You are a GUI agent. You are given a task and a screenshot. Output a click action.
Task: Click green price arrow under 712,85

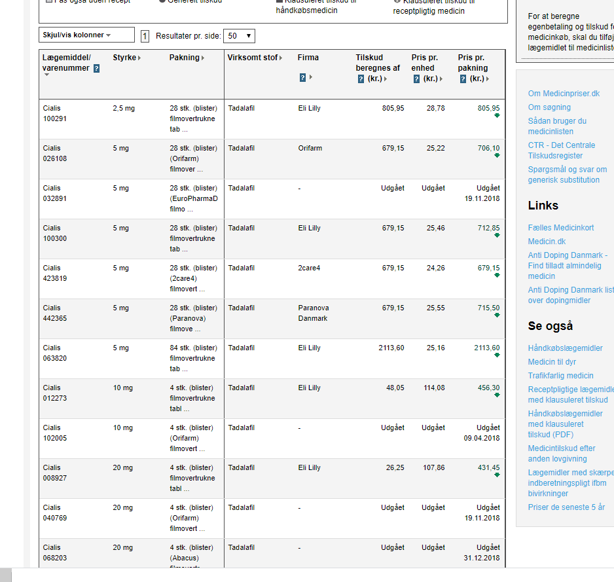click(497, 236)
